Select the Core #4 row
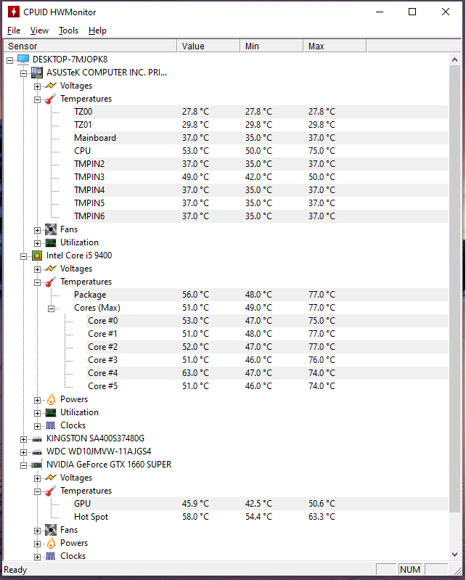Image resolution: width=466 pixels, height=580 pixels. (267, 373)
